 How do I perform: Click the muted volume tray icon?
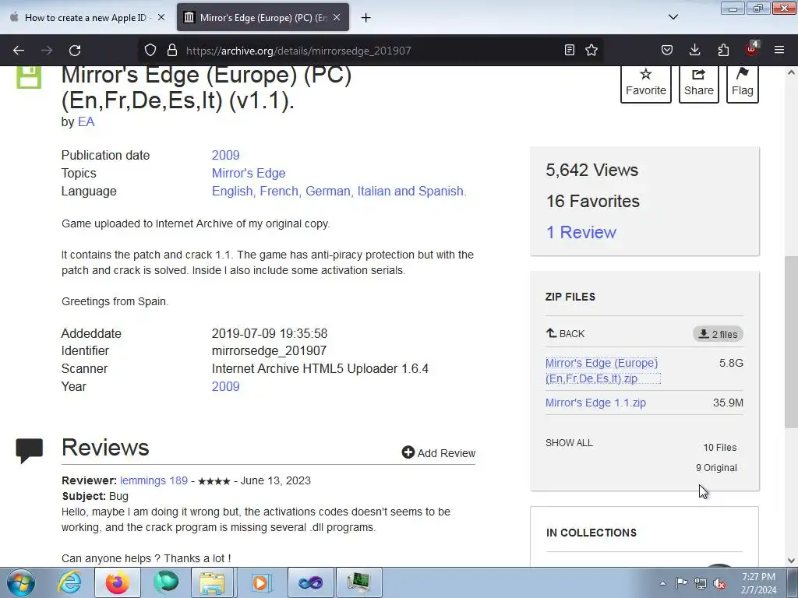(x=719, y=584)
